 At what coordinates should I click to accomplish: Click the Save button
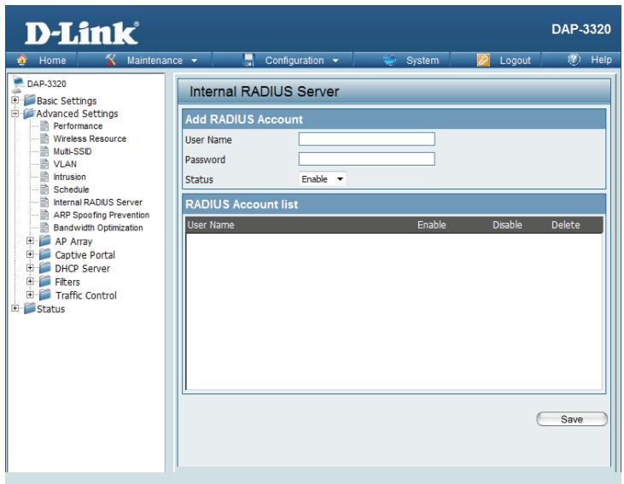click(x=572, y=419)
